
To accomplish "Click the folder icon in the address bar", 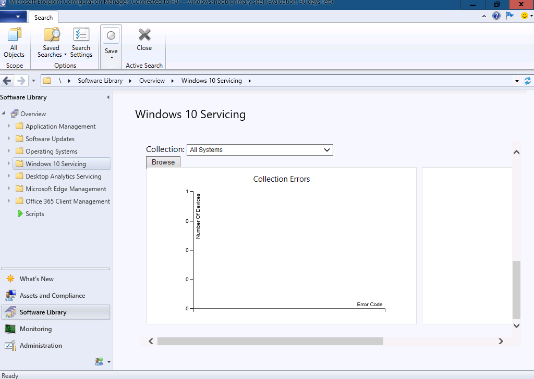I will 47,81.
